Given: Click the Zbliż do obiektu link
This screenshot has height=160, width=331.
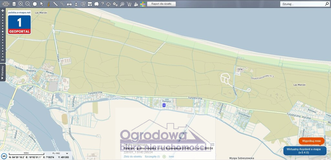Looking at the screenshot, I should (133, 157).
